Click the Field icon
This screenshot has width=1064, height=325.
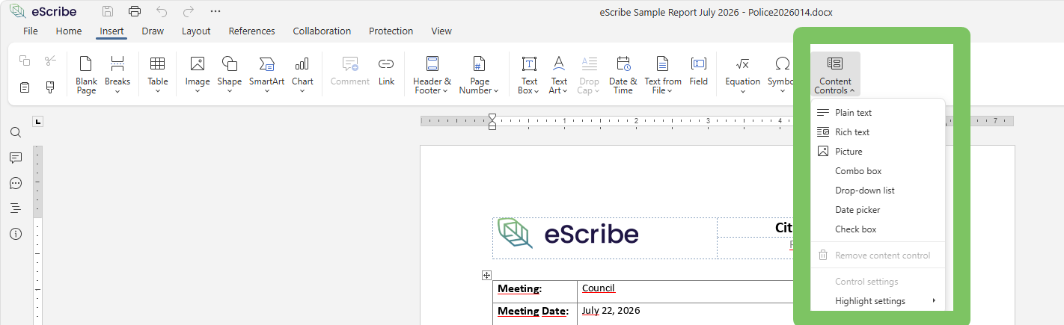[x=699, y=71]
